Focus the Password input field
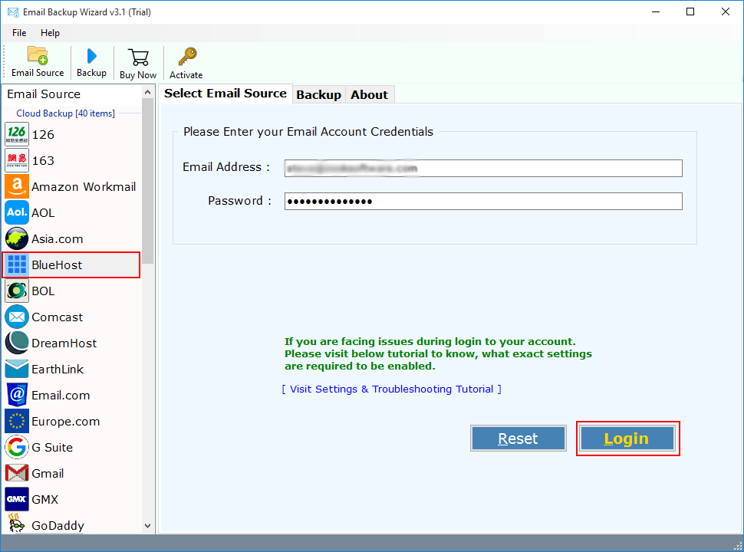The height and width of the screenshot is (552, 744). (483, 201)
